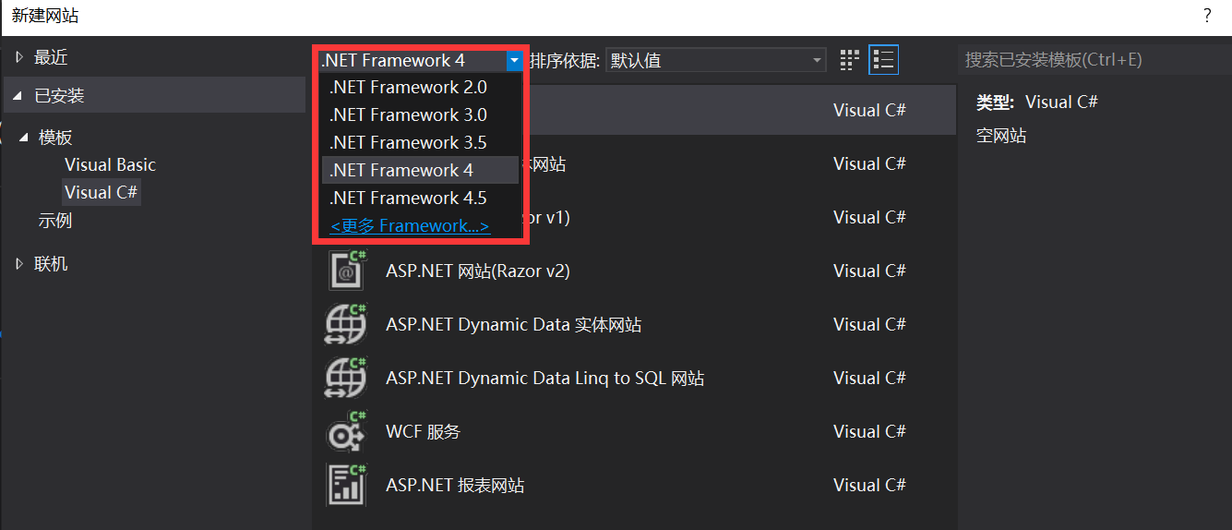Image resolution: width=1232 pixels, height=530 pixels.
Task: Collapse the 模板 tree node
Action: pyautogui.click(x=24, y=138)
